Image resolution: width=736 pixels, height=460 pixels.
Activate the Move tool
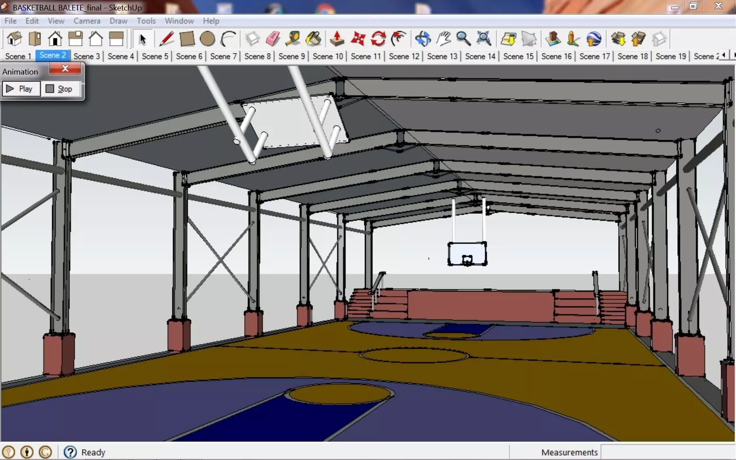(357, 39)
